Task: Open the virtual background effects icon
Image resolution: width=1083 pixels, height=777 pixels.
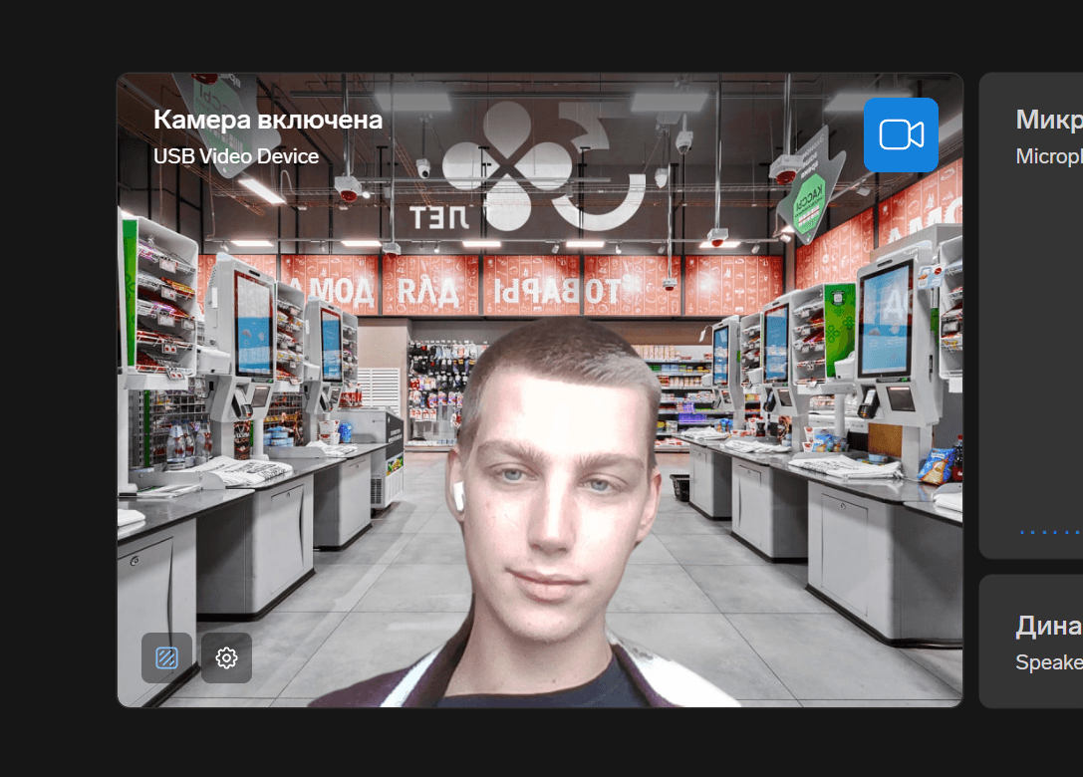Action: [x=166, y=657]
